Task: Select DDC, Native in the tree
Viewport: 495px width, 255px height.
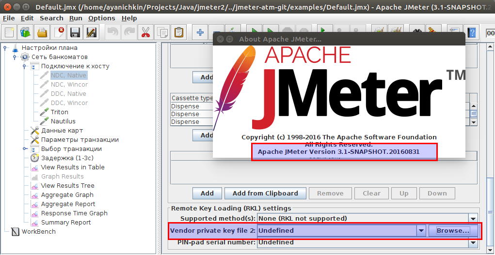Action: [x=68, y=94]
